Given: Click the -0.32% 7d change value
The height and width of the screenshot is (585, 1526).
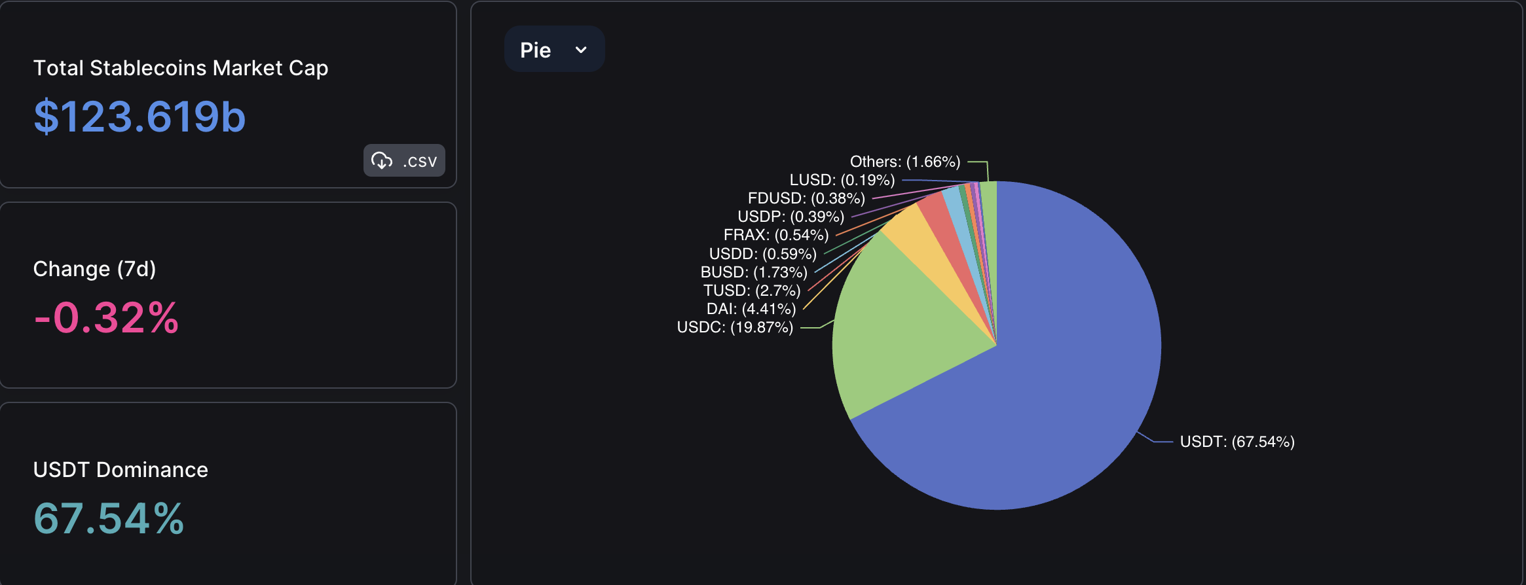Looking at the screenshot, I should 106,318.
